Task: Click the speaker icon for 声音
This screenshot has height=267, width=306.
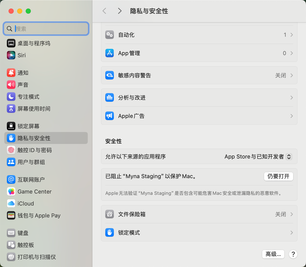Action: [11, 85]
